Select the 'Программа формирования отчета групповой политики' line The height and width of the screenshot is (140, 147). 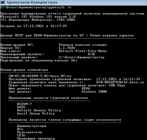72,14
